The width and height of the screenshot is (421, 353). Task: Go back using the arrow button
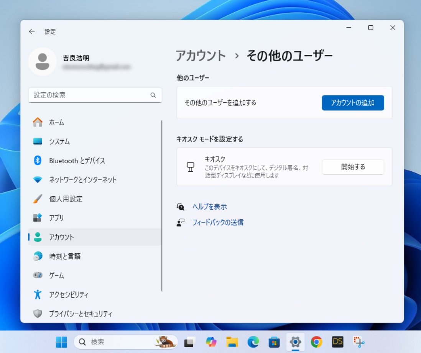coord(32,31)
